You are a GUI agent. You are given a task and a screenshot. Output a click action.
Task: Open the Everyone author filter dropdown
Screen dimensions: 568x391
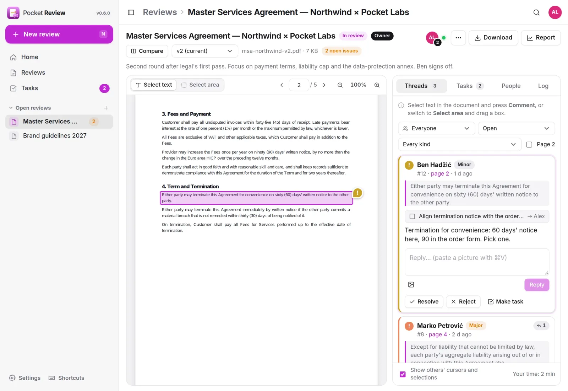coord(436,128)
